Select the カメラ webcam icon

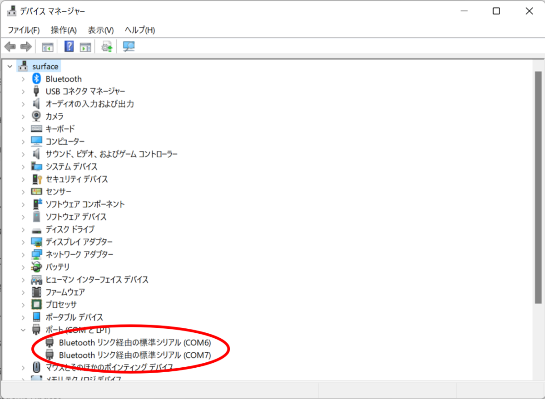[x=37, y=117]
